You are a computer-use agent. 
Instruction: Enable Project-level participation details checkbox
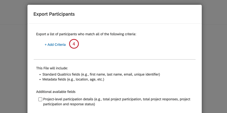(40, 99)
